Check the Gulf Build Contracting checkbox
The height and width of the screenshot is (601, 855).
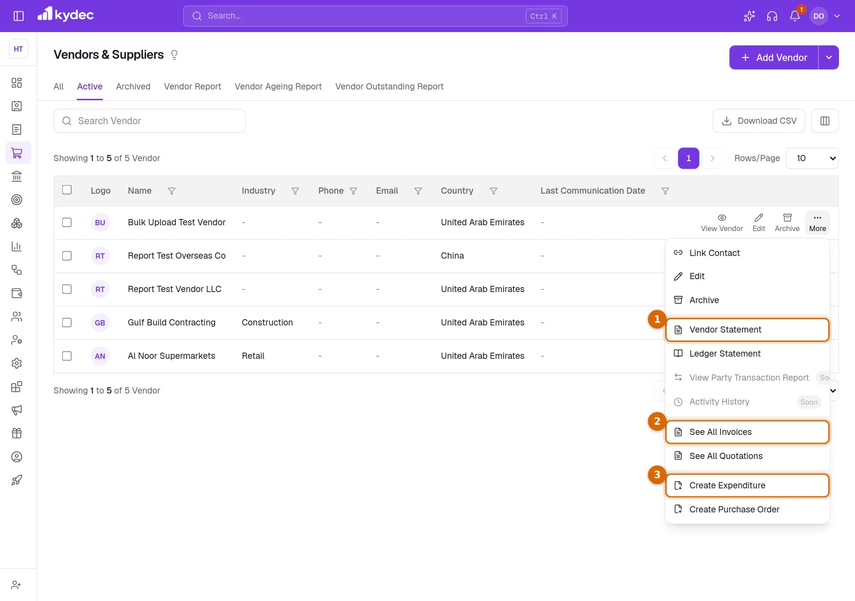[67, 322]
